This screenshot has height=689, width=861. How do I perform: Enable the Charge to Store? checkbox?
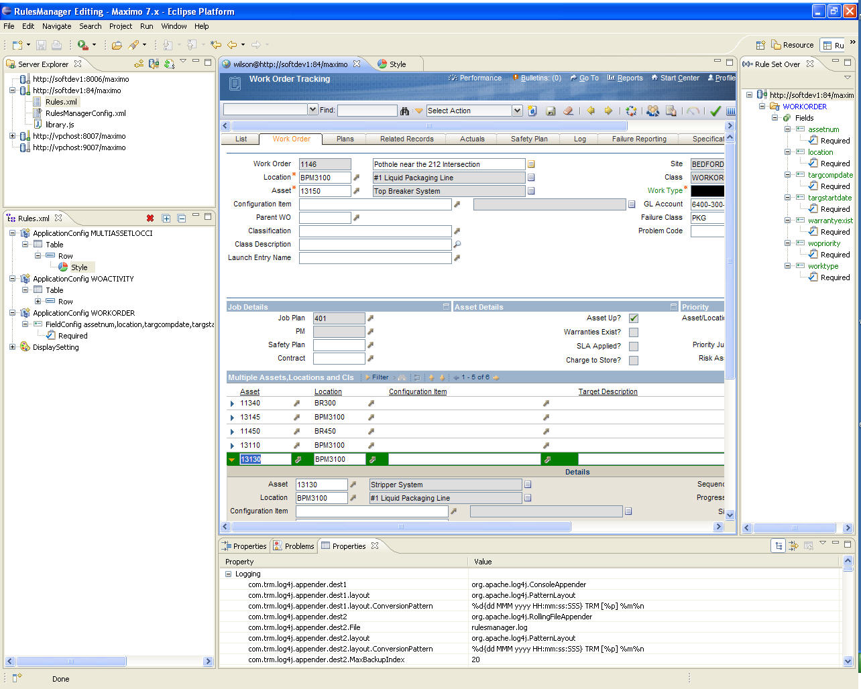point(634,361)
